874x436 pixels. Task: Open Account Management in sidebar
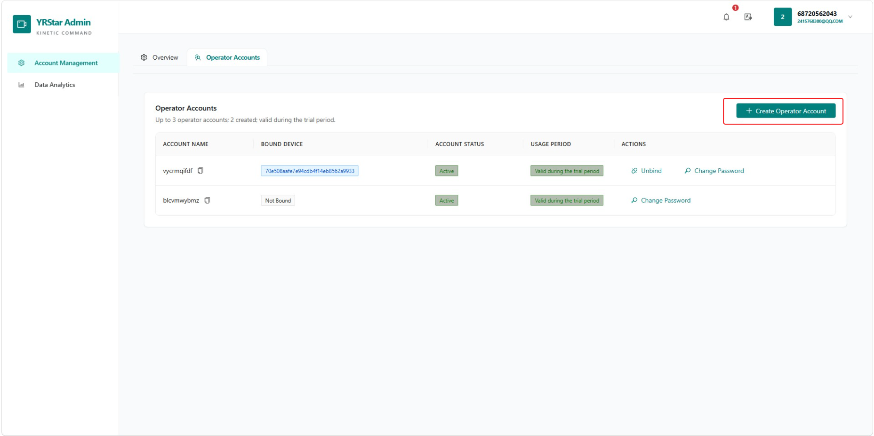(x=63, y=63)
